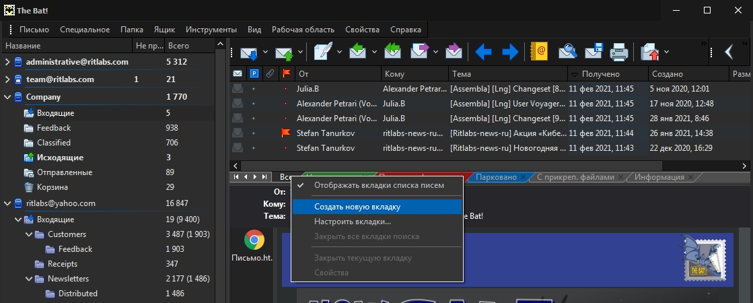Screen dimensions: 753x303
Task: Open the Forward icon dropdown arrow
Action: 435,51
